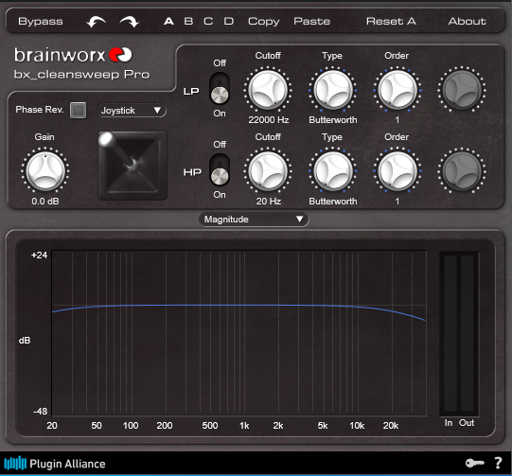The height and width of the screenshot is (476, 512).
Task: Select preset bank A
Action: click(168, 21)
